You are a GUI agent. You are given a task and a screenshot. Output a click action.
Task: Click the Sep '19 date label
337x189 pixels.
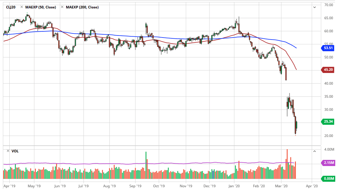135,186
